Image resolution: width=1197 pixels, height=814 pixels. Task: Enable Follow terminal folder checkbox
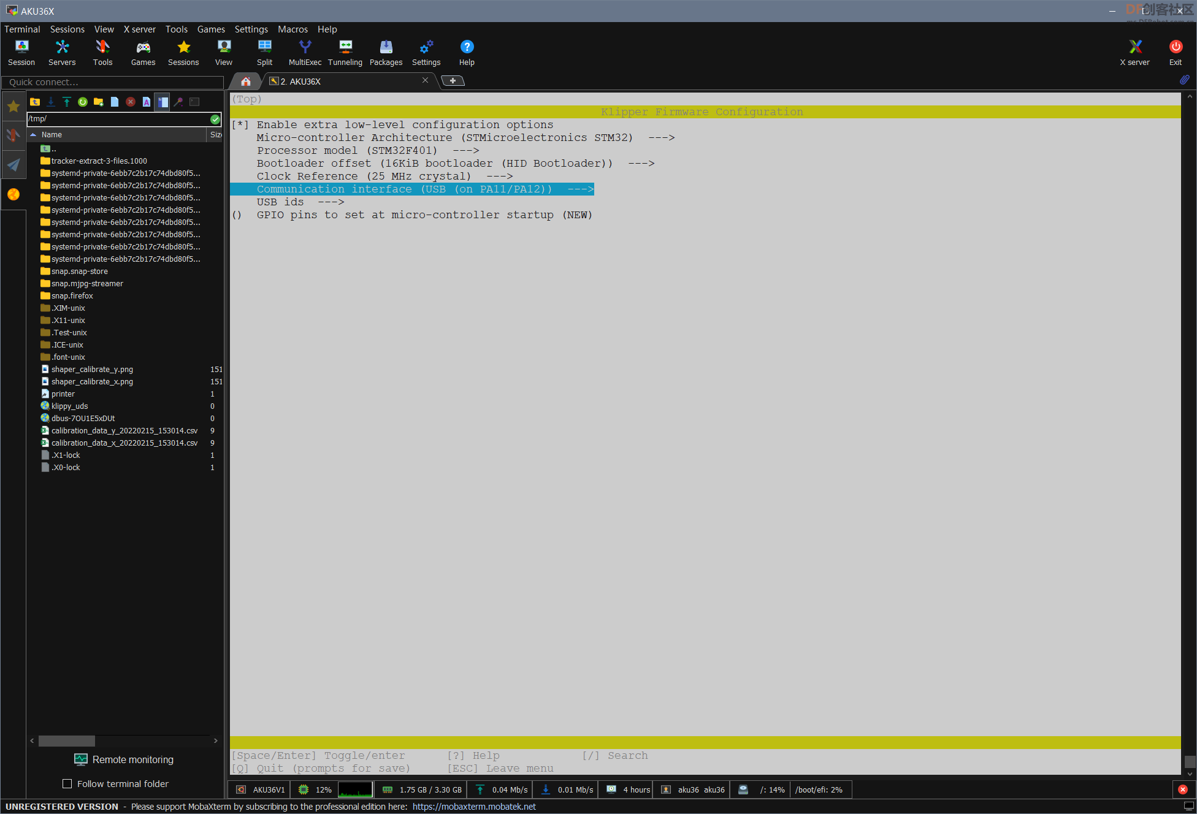coord(67,784)
